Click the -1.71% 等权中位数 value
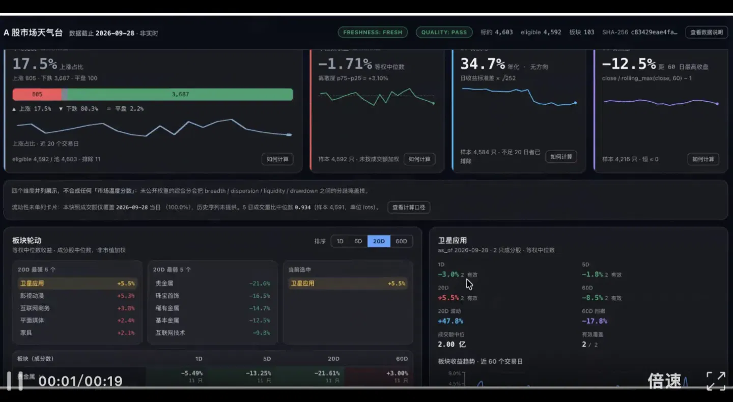Screen dimensions: 733x402 point(345,64)
